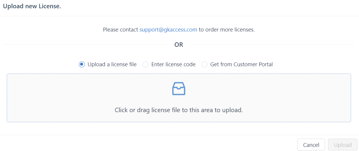Click the "Upload a license file" label text
The height and width of the screenshot is (151, 359).
pos(112,64)
